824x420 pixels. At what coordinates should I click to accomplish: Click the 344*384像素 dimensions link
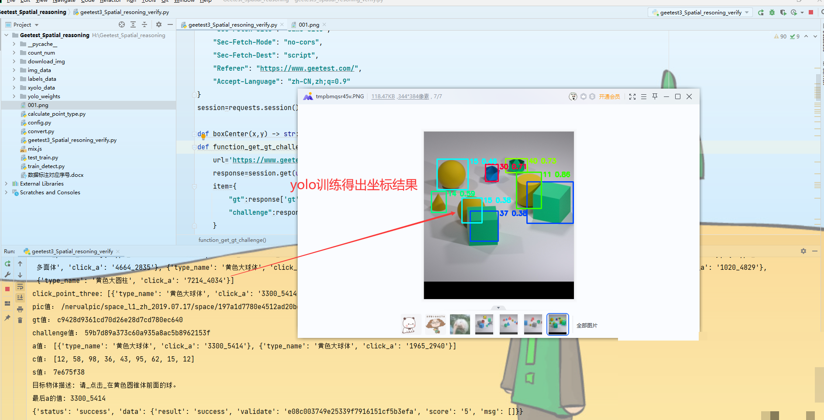point(413,96)
